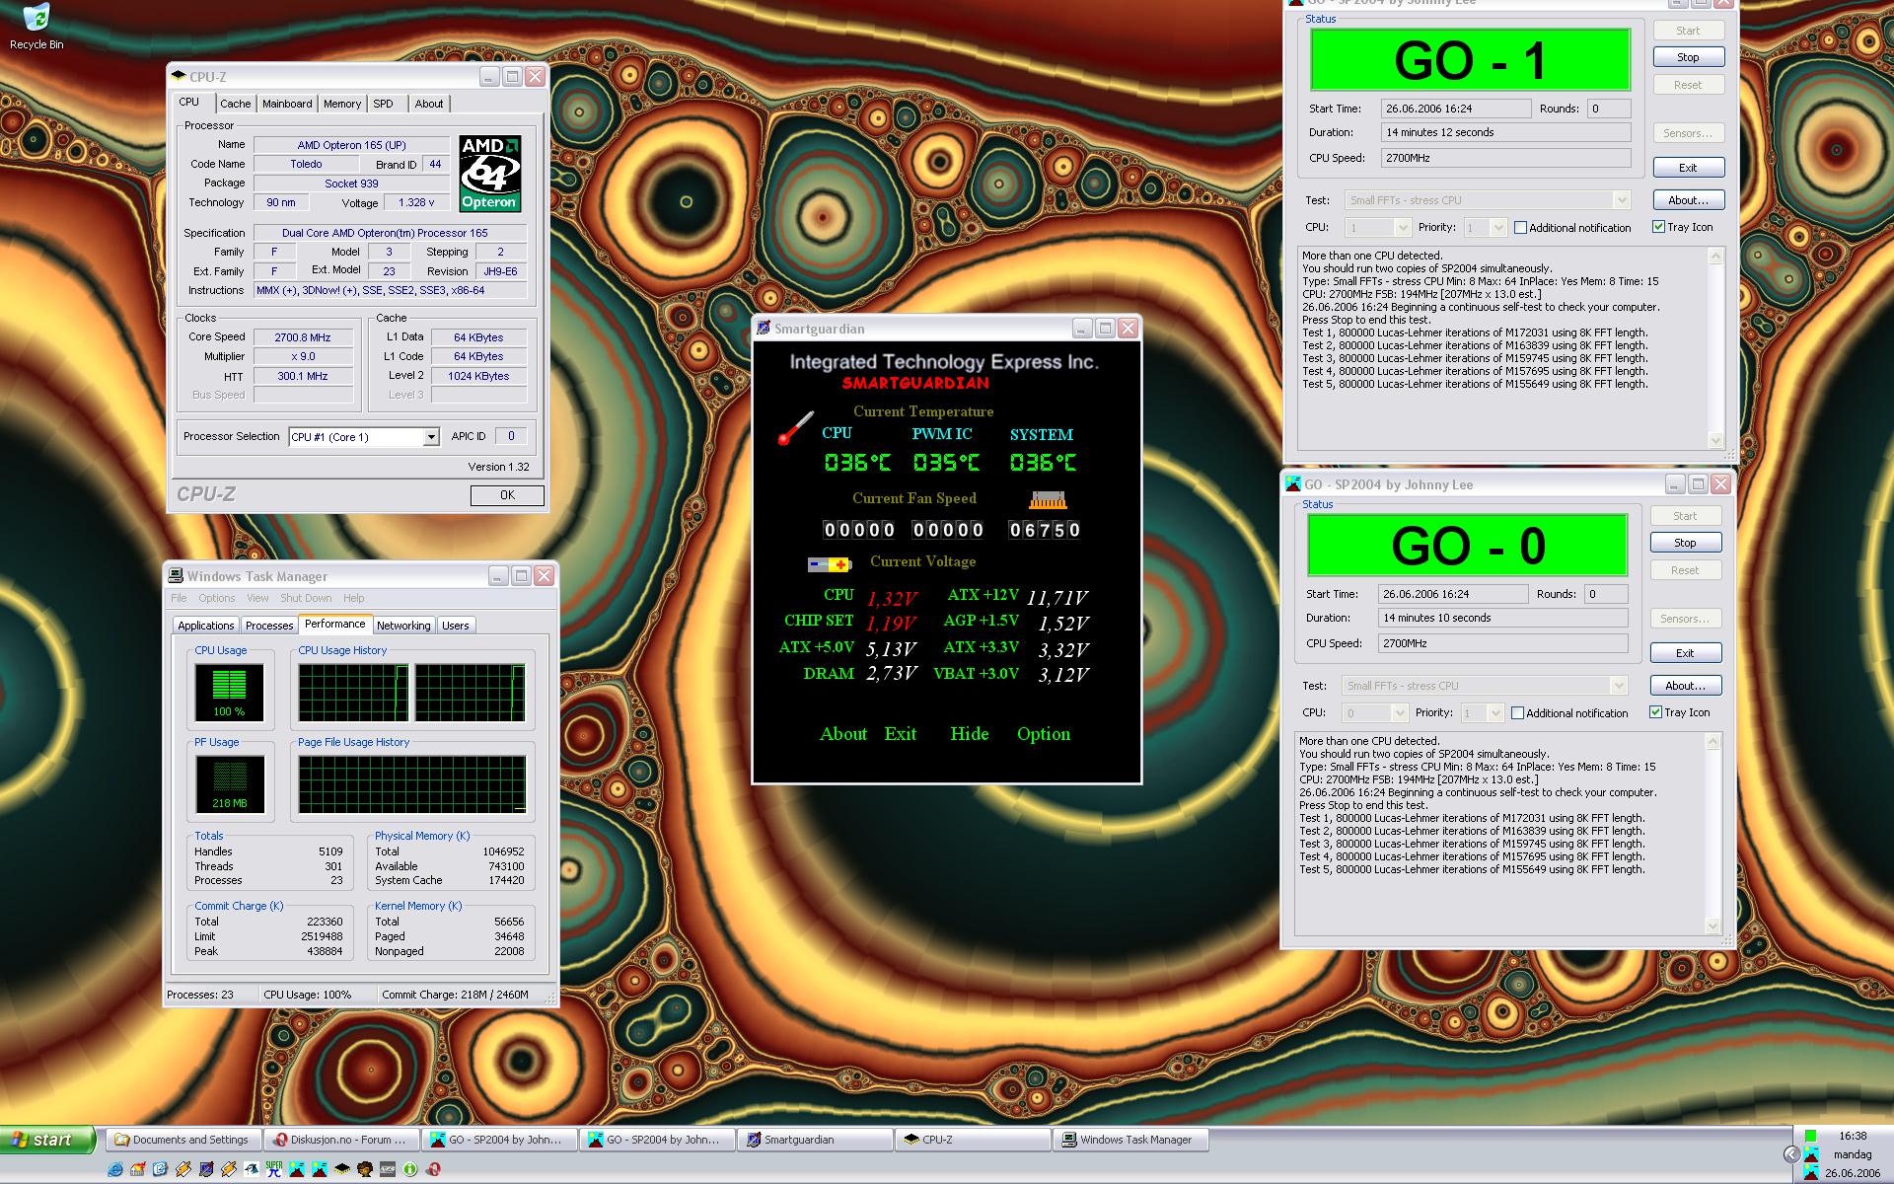Launch the burning house Quick Launch icon
Screen dimensions: 1894x1184
(x=138, y=1169)
